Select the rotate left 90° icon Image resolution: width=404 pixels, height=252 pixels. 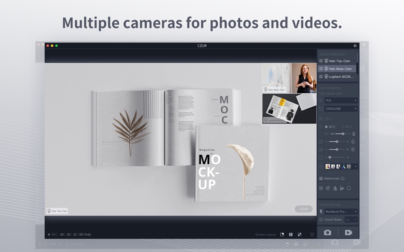(321, 188)
